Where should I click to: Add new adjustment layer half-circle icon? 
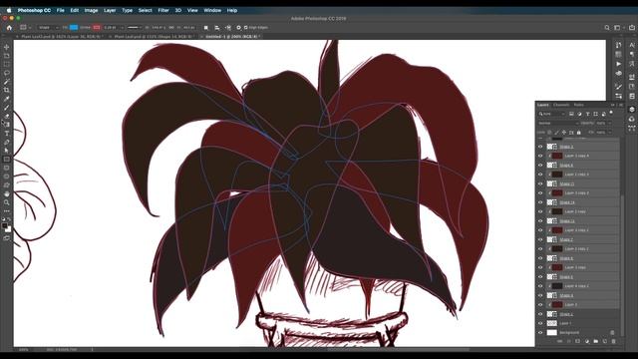587,341
